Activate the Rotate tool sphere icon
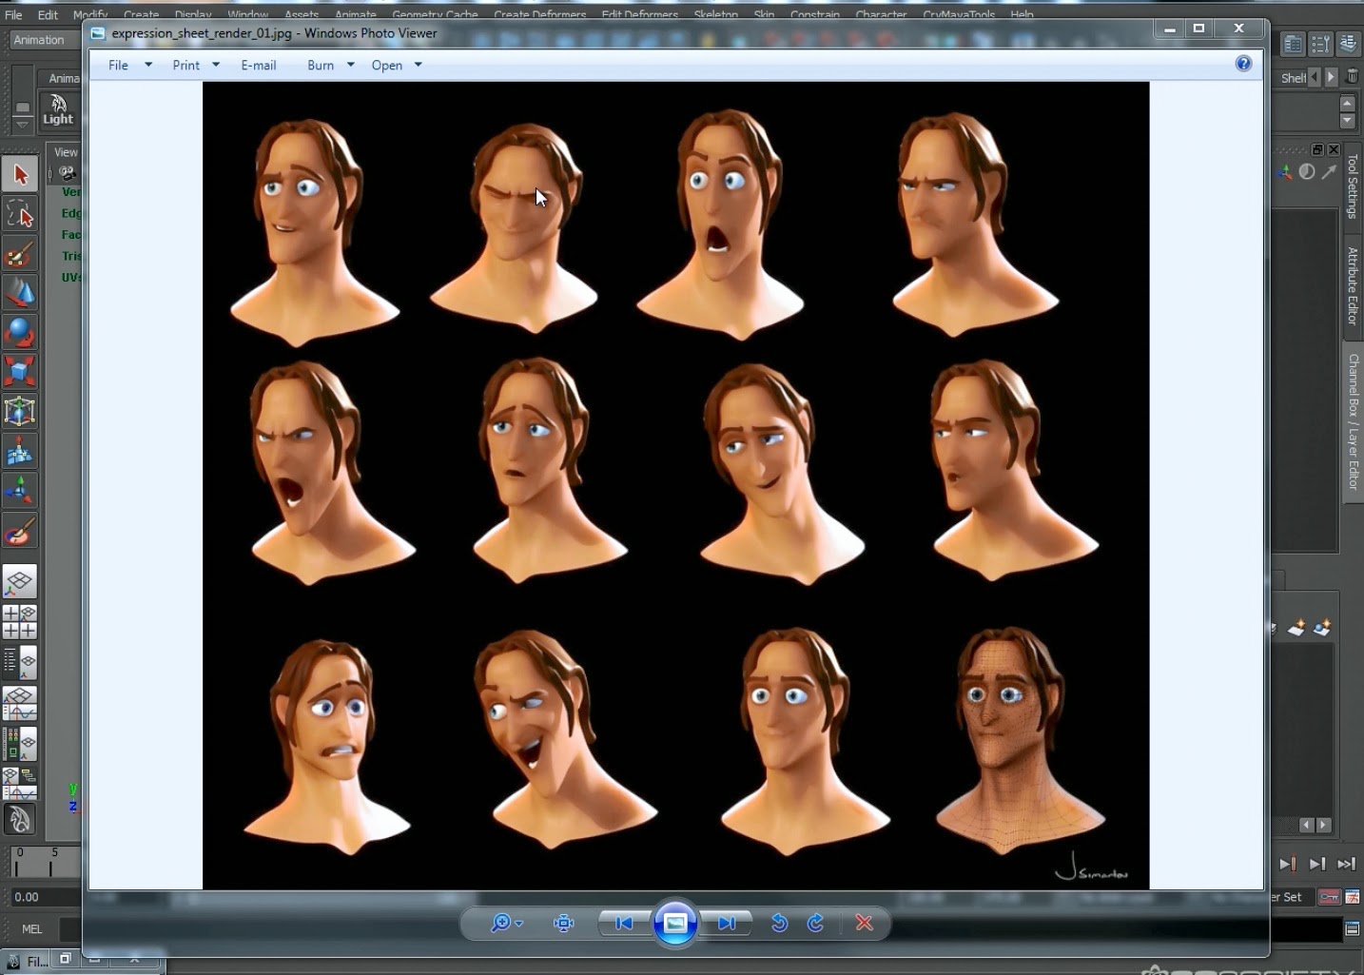 (20, 333)
